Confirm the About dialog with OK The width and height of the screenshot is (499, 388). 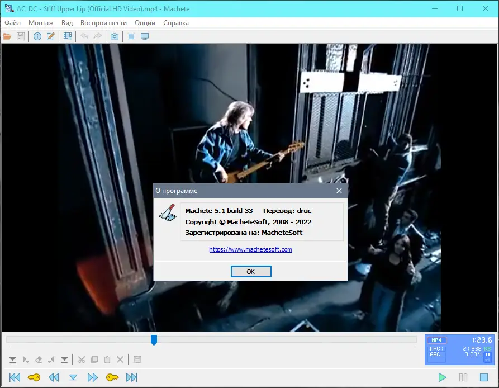(251, 272)
